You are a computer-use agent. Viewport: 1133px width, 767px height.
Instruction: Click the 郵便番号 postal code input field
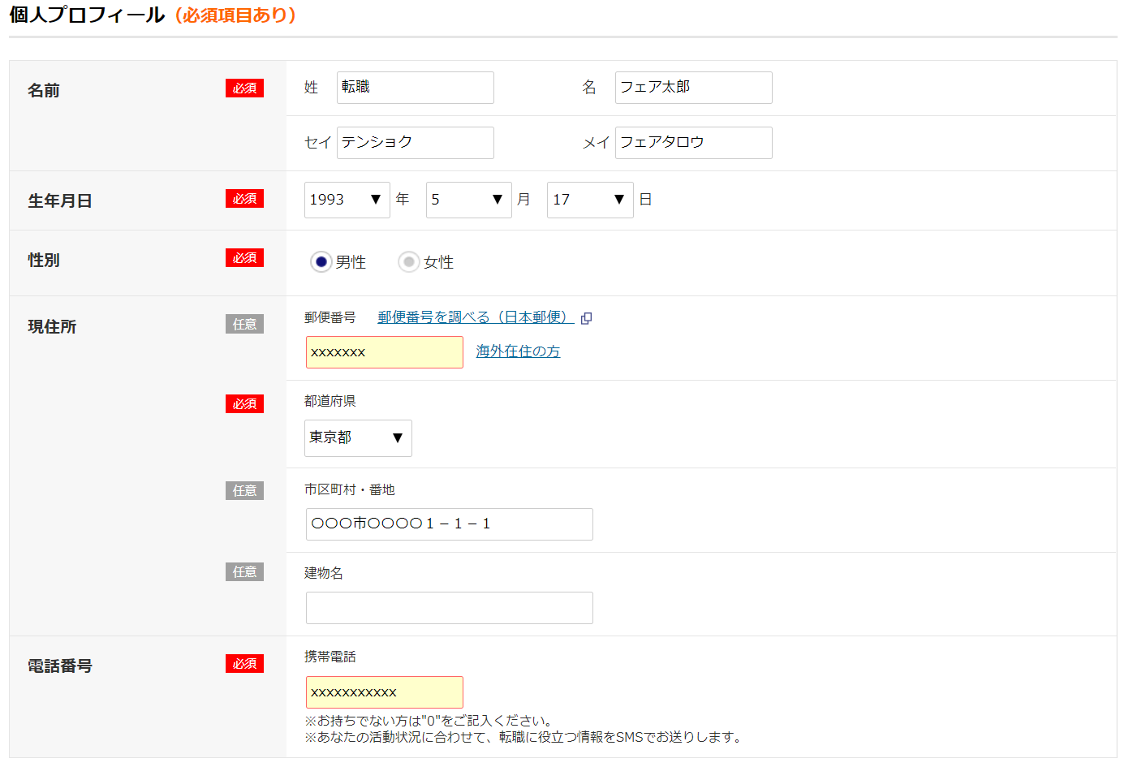coord(384,352)
